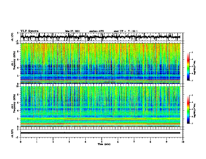Click the time axis tick label '8'
The width and height of the screenshot is (206, 159).
point(150,142)
